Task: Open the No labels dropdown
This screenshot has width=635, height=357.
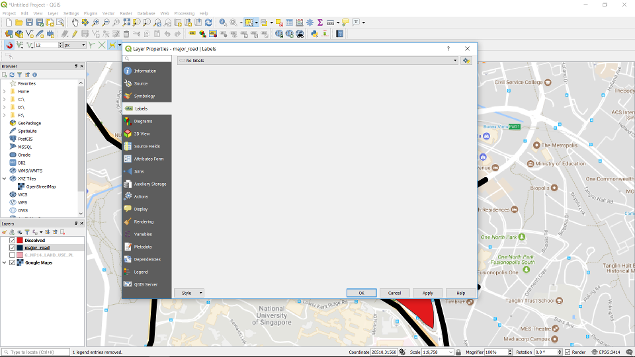Action: pyautogui.click(x=317, y=60)
